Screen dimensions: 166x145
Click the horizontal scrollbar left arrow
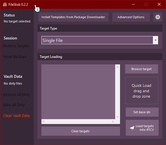point(44,122)
